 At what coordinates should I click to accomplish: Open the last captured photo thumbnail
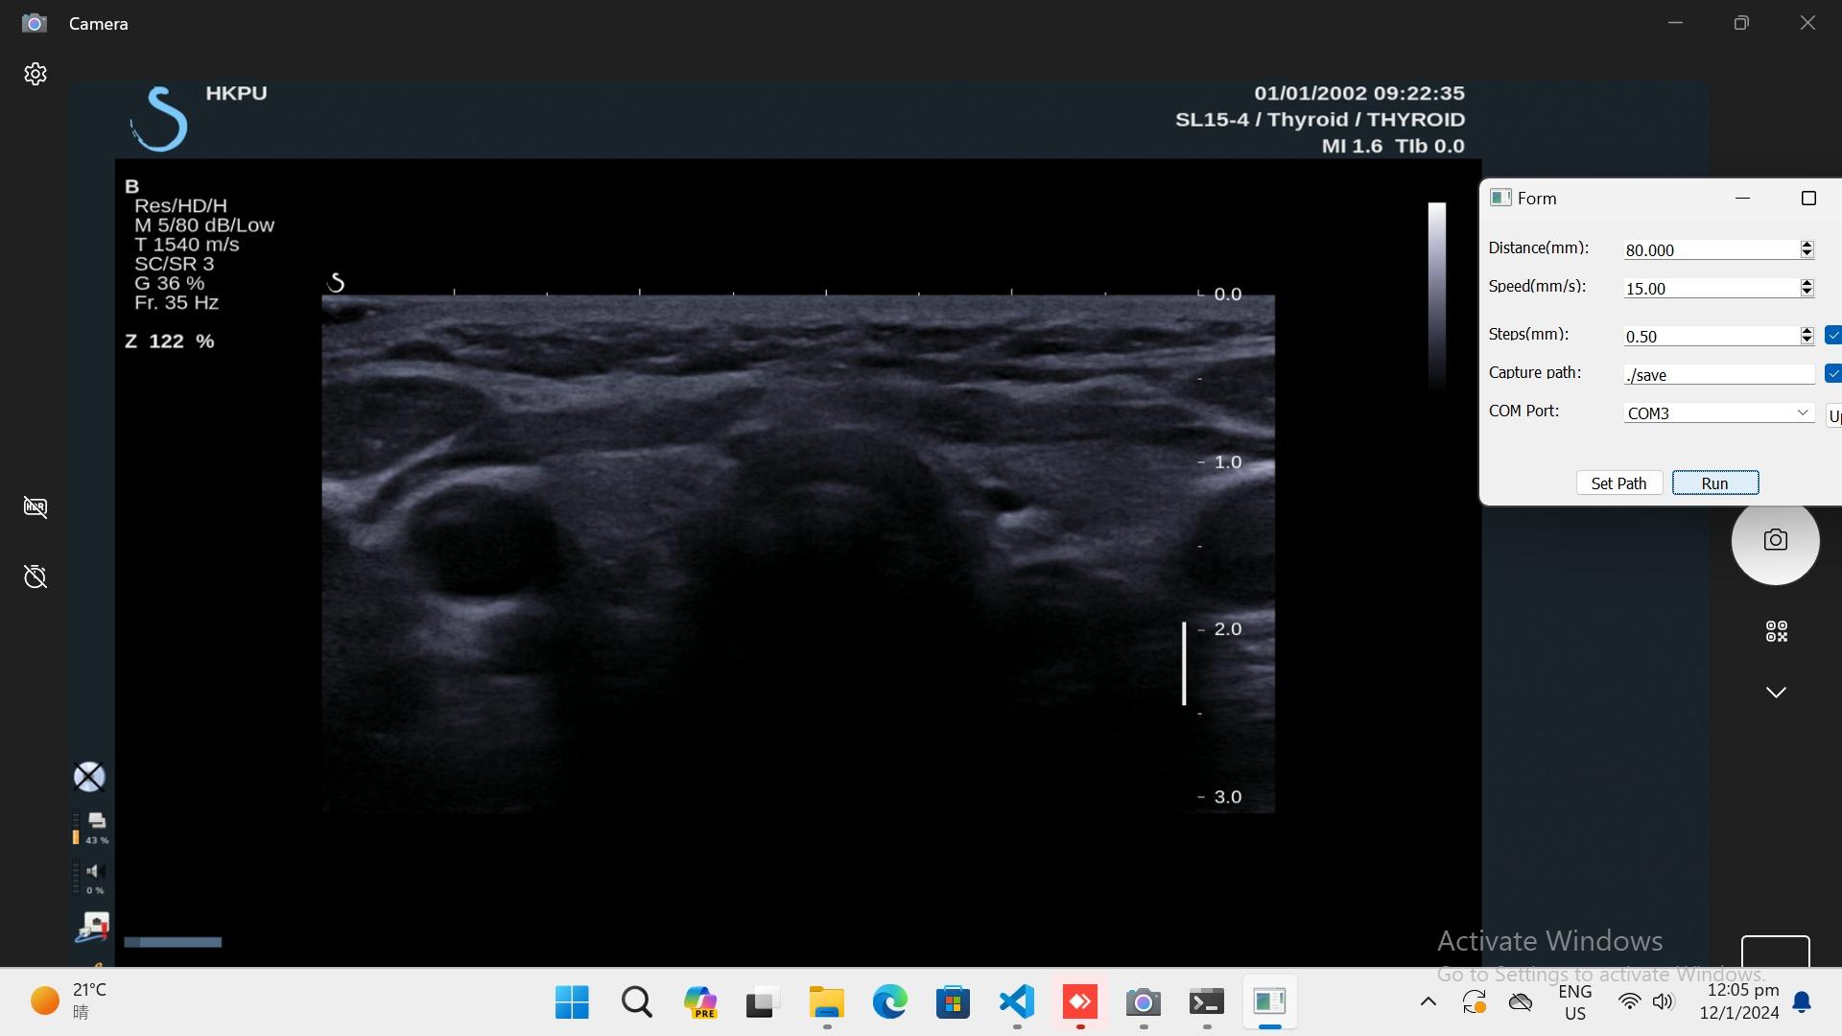[x=1775, y=952]
